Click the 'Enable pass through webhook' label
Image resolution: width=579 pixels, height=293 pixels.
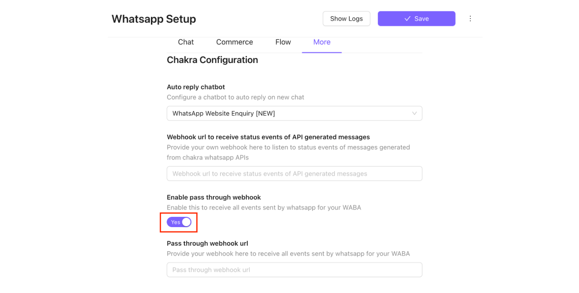point(214,197)
